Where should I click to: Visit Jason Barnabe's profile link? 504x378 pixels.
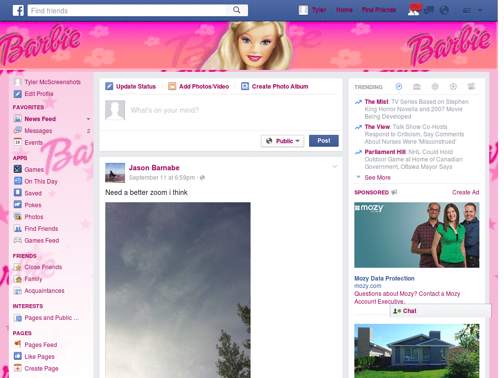154,168
